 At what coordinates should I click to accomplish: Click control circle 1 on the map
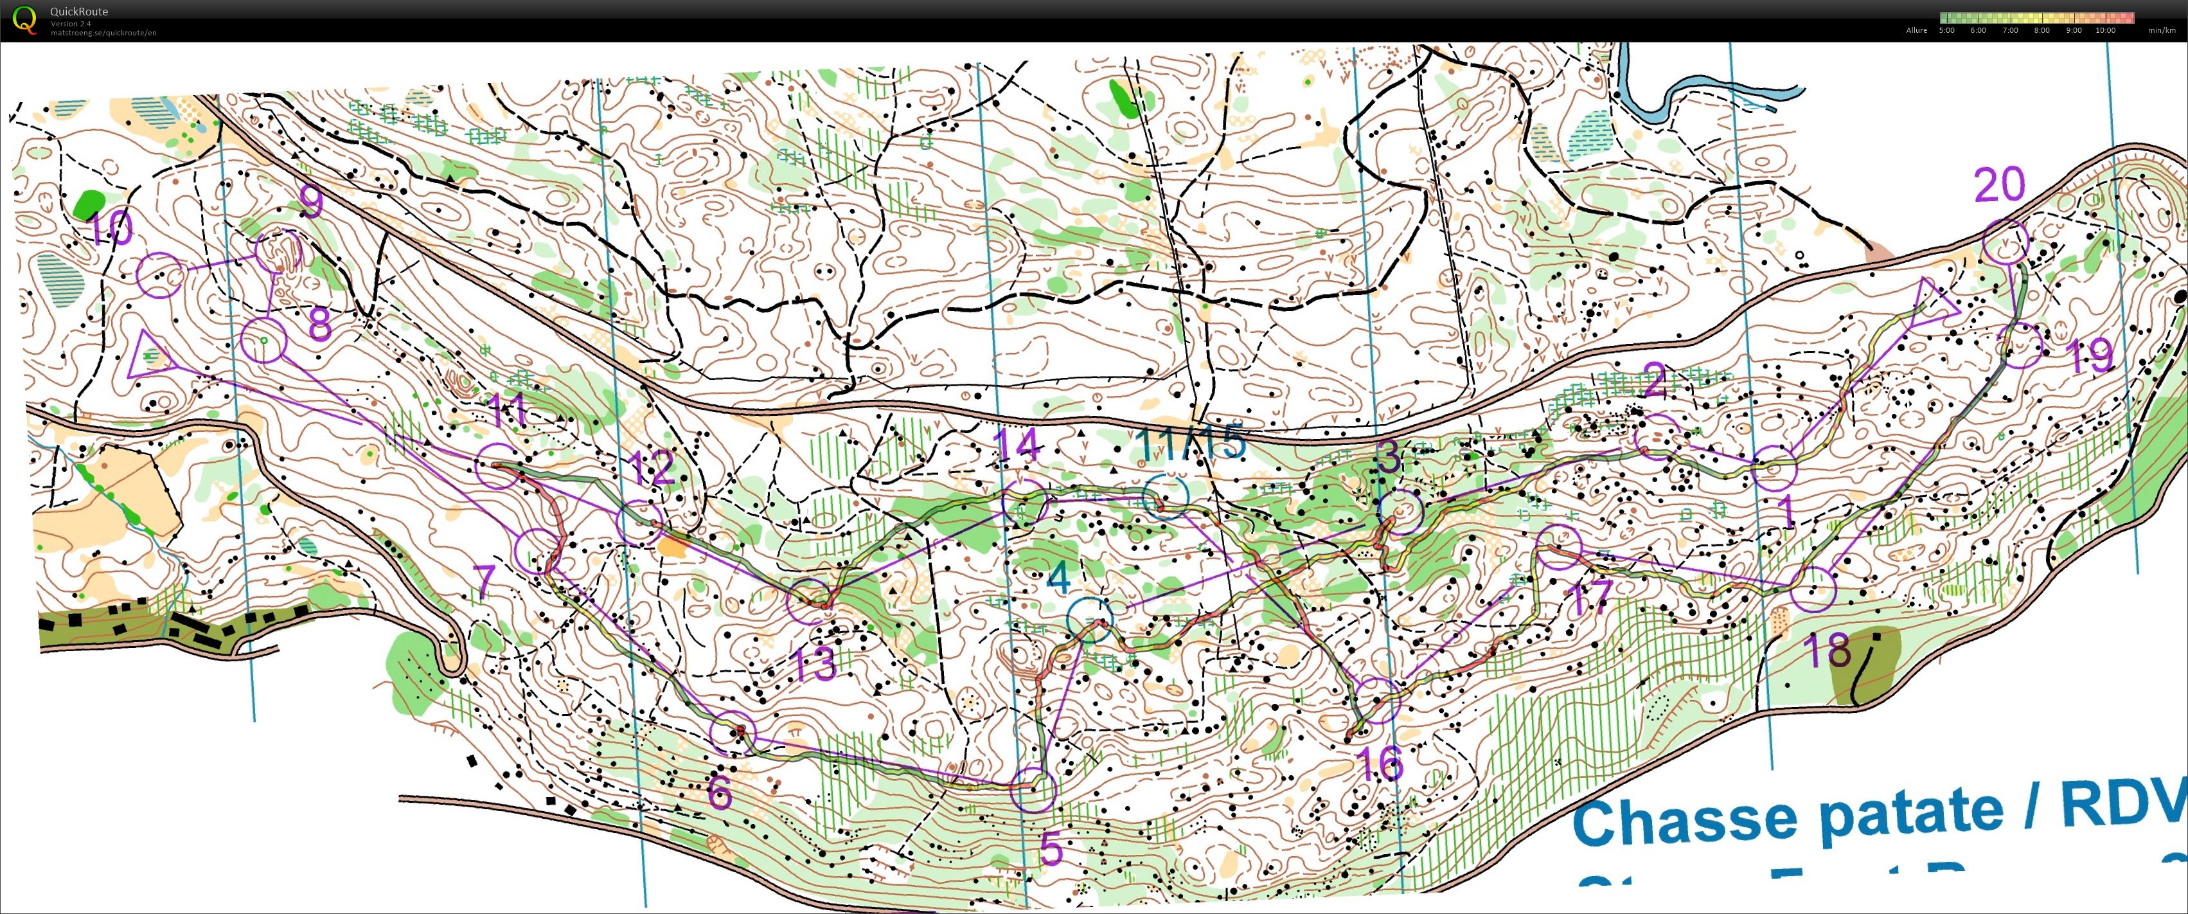pos(1774,467)
